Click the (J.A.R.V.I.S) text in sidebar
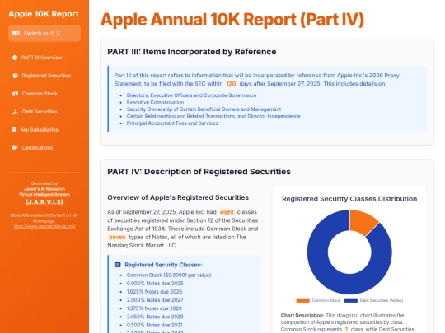 [44, 202]
